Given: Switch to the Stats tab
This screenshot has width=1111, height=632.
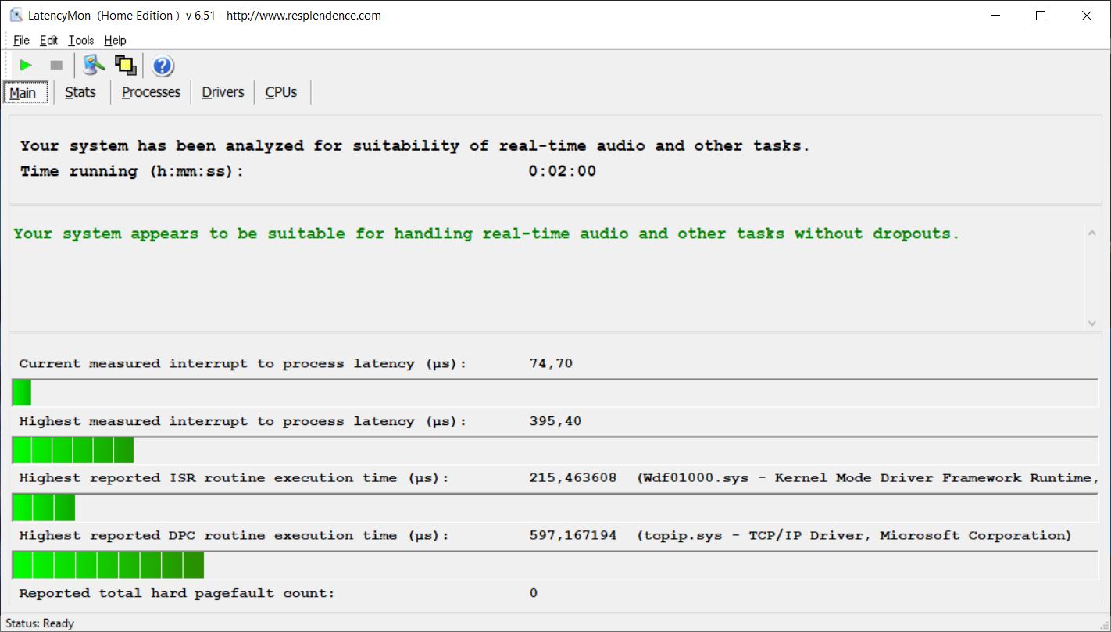Looking at the screenshot, I should pyautogui.click(x=80, y=92).
